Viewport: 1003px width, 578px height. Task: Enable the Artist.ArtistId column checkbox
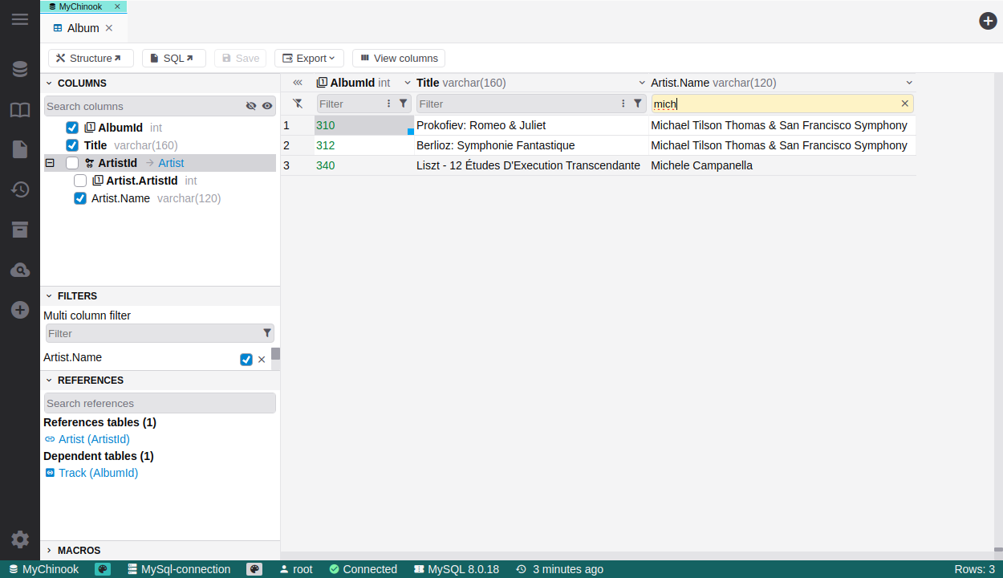80,181
